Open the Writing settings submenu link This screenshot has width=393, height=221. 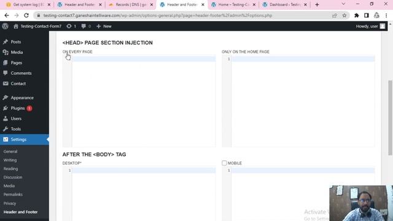click(10, 160)
